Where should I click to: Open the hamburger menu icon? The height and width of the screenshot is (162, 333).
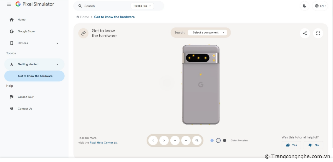point(9,4)
